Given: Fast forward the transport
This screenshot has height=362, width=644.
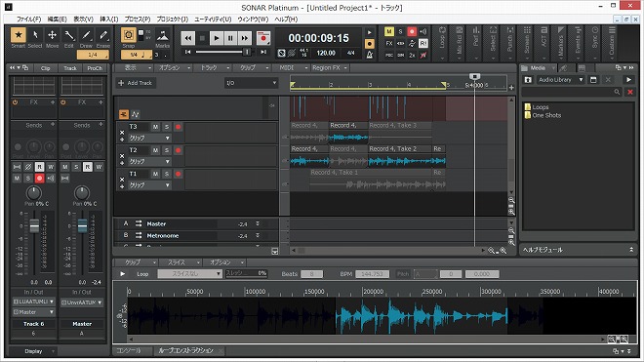Looking at the screenshot, I should pyautogui.click(x=244, y=38).
